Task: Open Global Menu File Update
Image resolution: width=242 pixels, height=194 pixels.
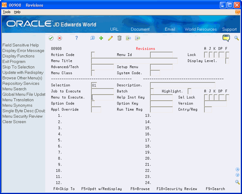Action: 24,94
